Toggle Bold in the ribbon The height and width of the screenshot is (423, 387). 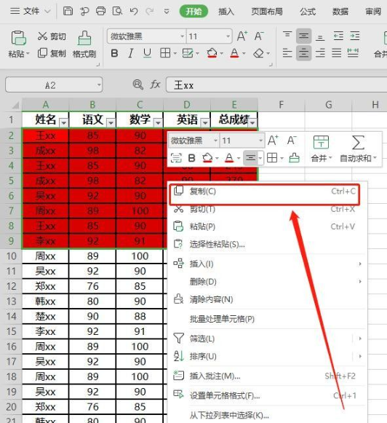114,53
